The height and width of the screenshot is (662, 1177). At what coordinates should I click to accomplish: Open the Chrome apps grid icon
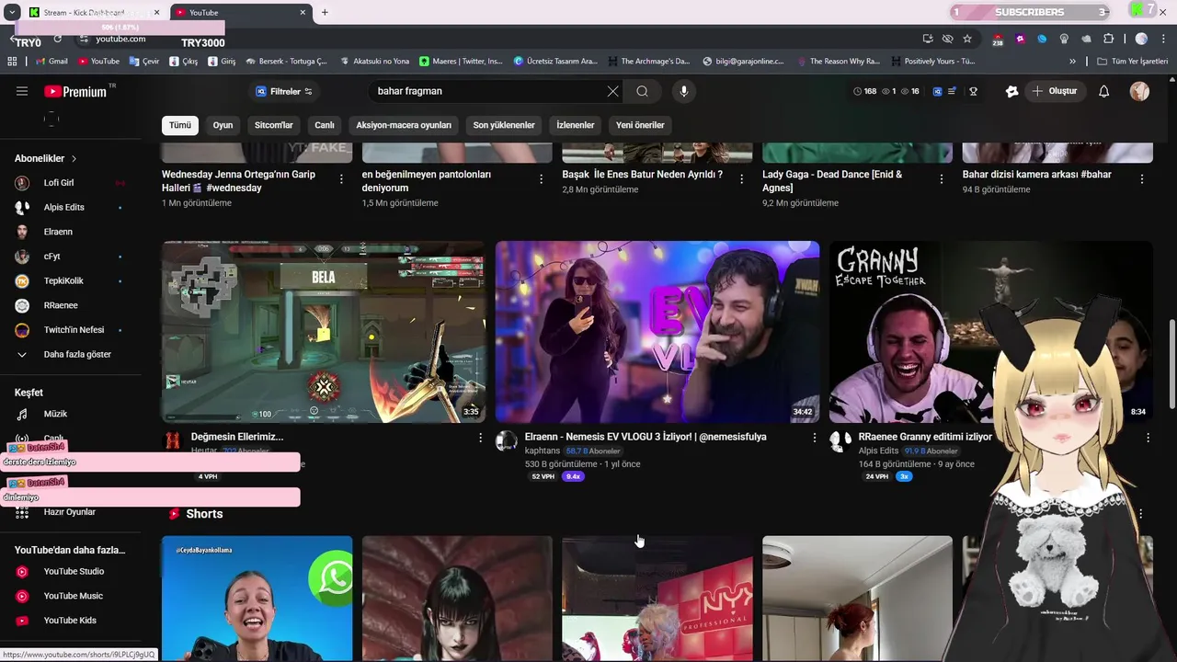(x=12, y=62)
